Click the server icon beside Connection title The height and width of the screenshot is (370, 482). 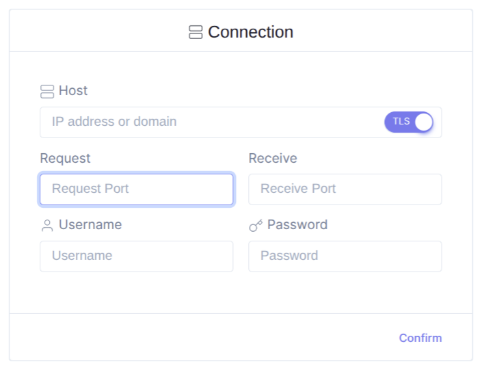point(196,32)
